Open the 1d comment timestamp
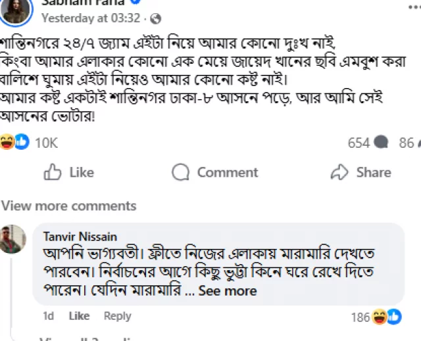The height and width of the screenshot is (341, 421). click(x=49, y=316)
